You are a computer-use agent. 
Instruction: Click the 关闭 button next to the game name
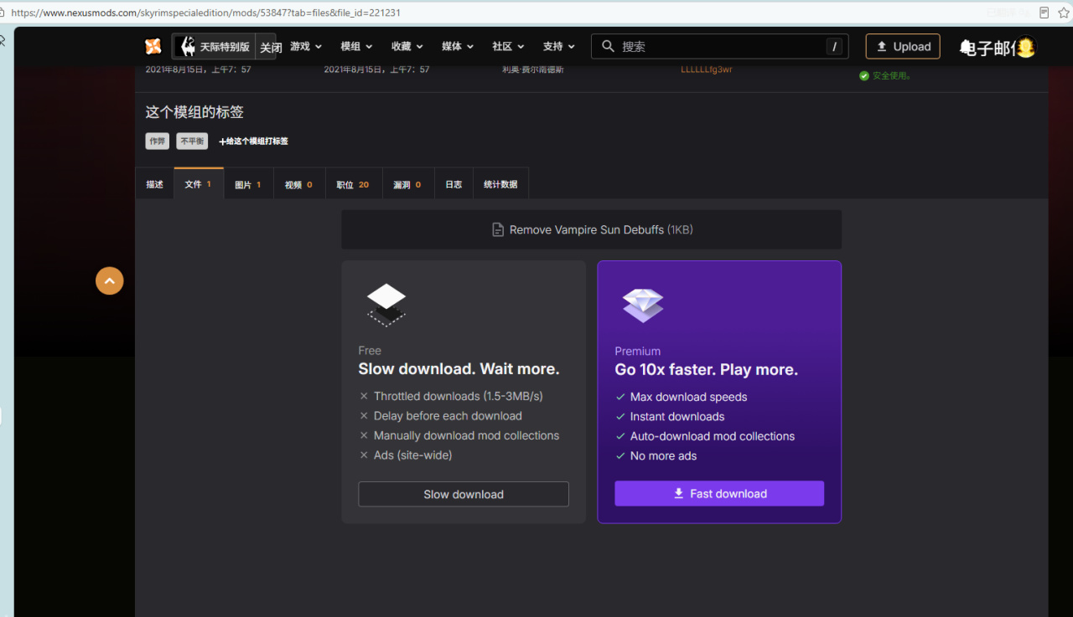tap(271, 48)
